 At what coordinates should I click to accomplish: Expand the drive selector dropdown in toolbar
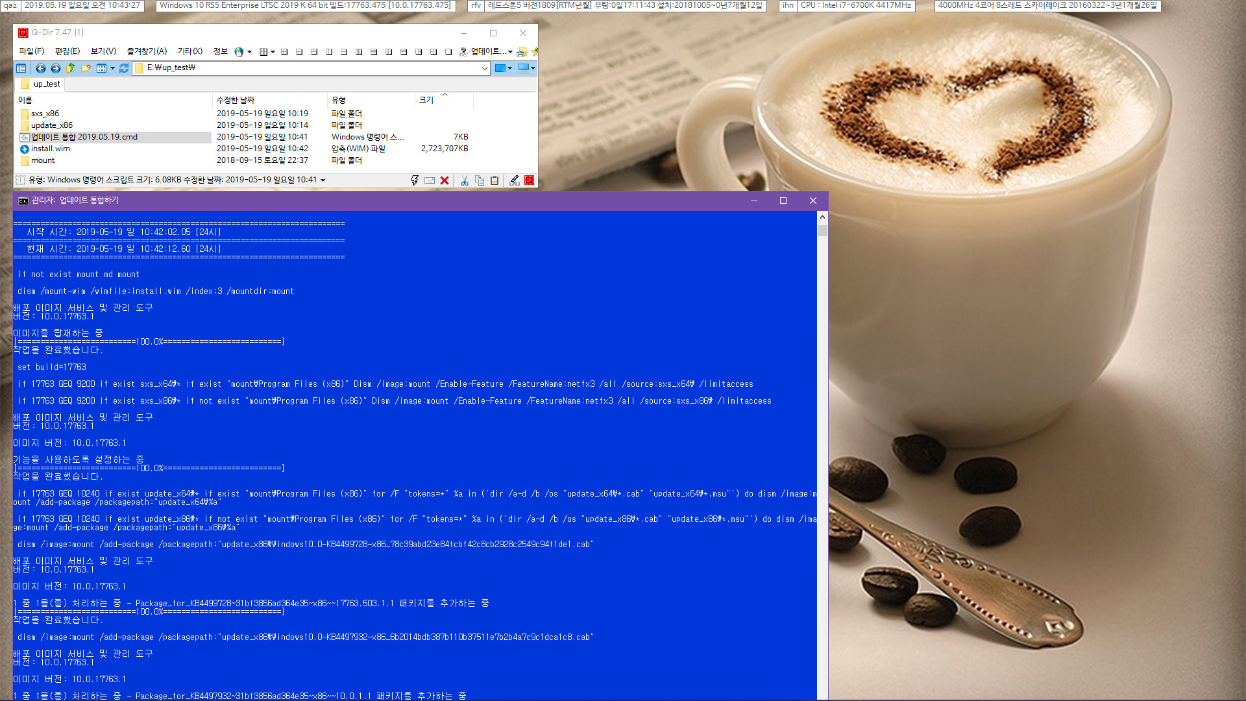(x=532, y=68)
